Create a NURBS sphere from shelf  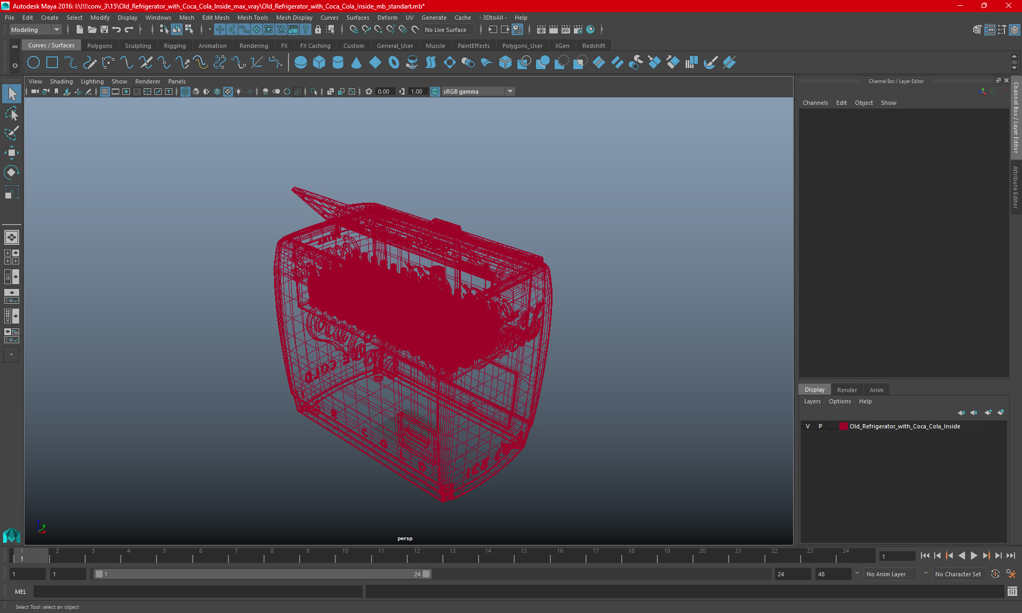click(301, 63)
